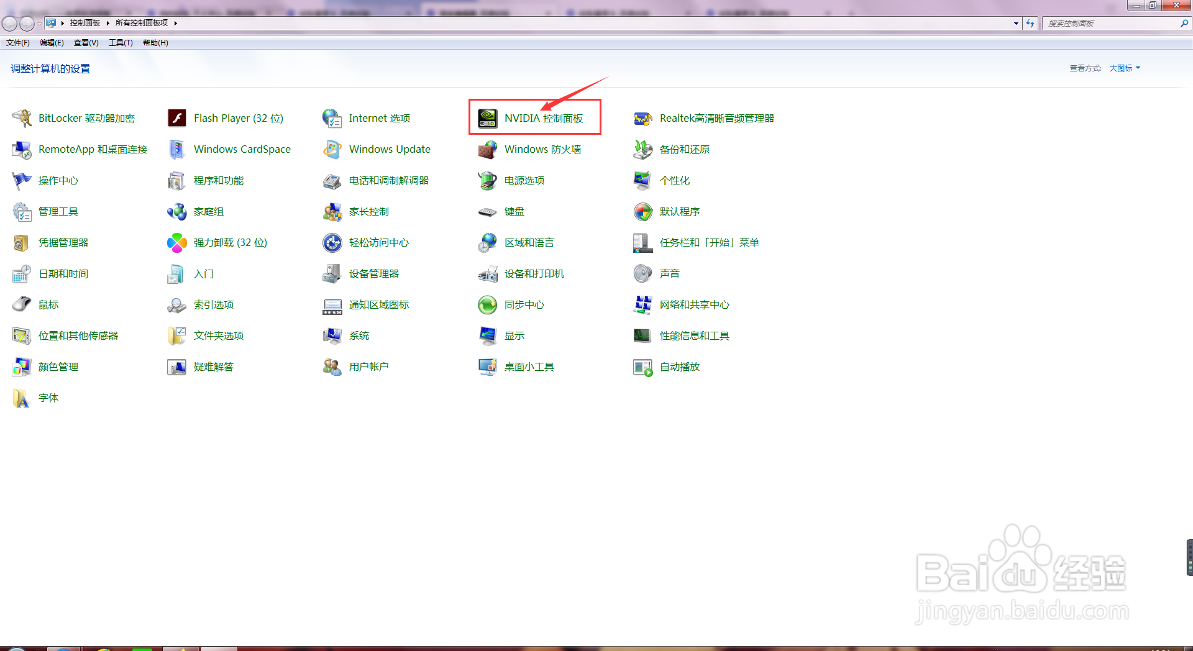The height and width of the screenshot is (651, 1193).
Task: Open the 性能信息和工具 link
Action: click(695, 336)
